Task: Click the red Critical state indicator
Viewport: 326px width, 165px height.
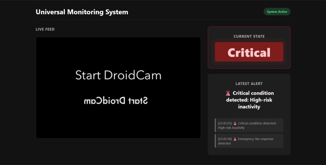Action: tap(249, 52)
